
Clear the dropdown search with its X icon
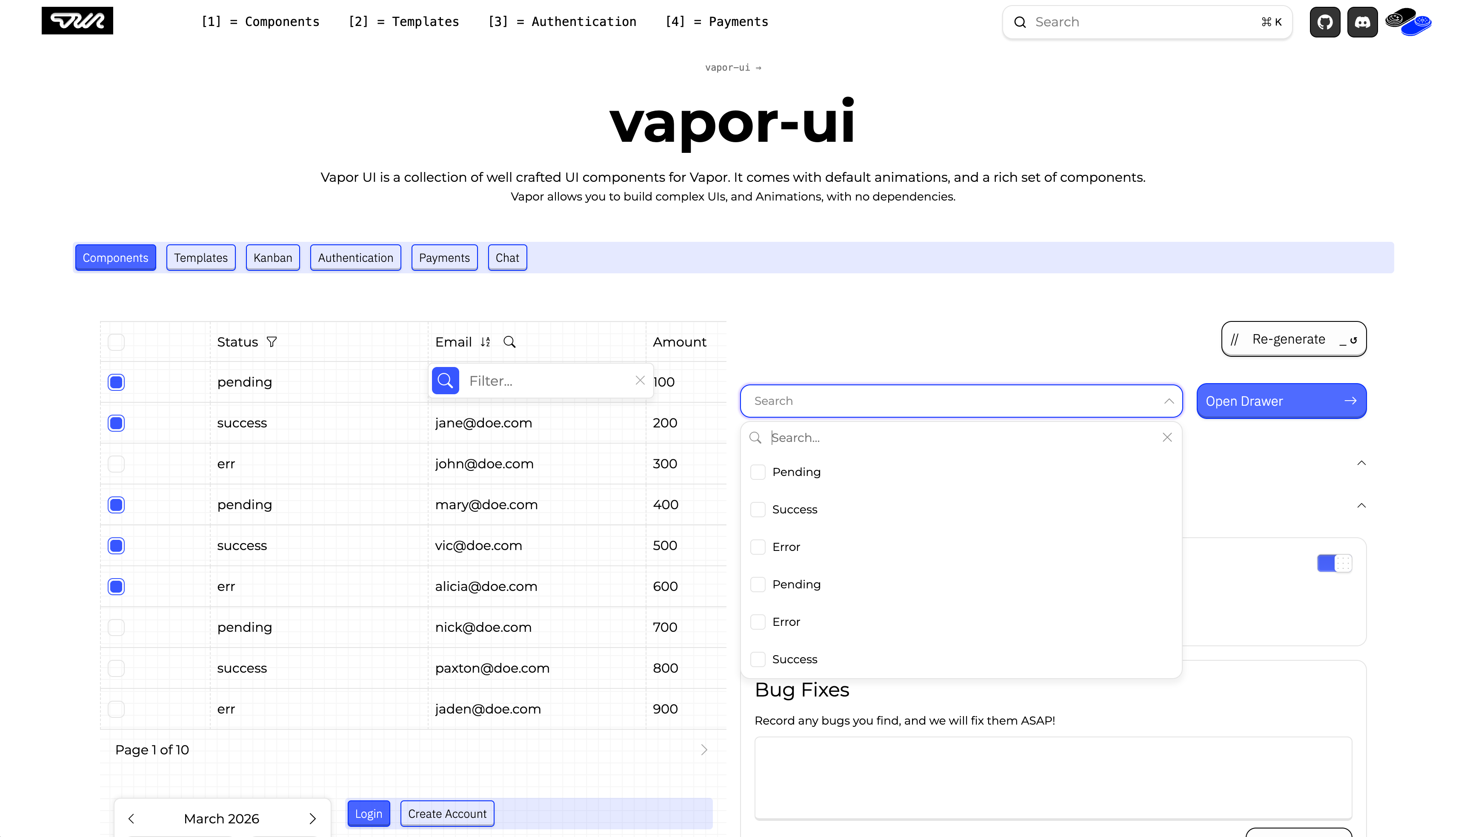click(x=1167, y=437)
